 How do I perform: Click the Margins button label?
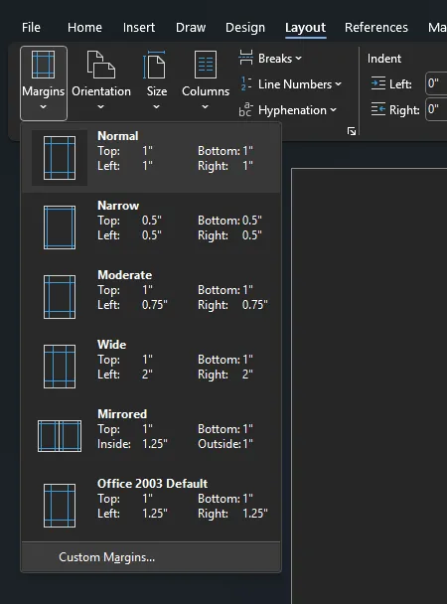(x=43, y=91)
